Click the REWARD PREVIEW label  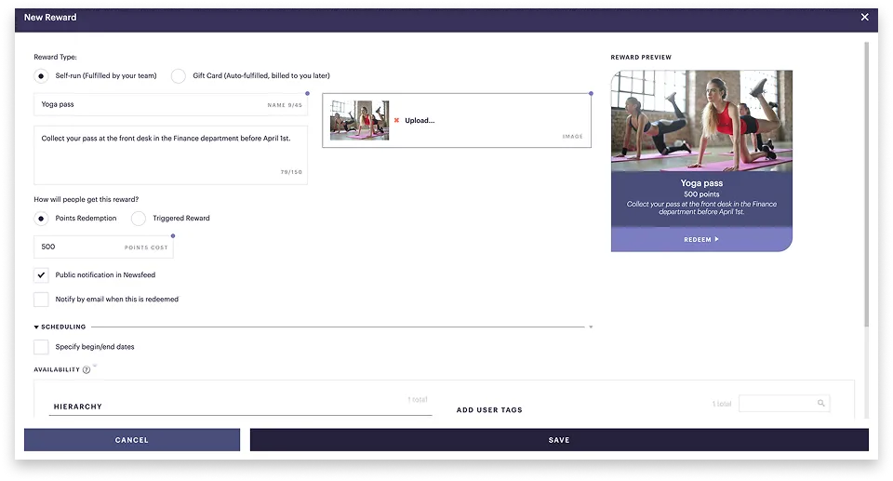pyautogui.click(x=641, y=57)
